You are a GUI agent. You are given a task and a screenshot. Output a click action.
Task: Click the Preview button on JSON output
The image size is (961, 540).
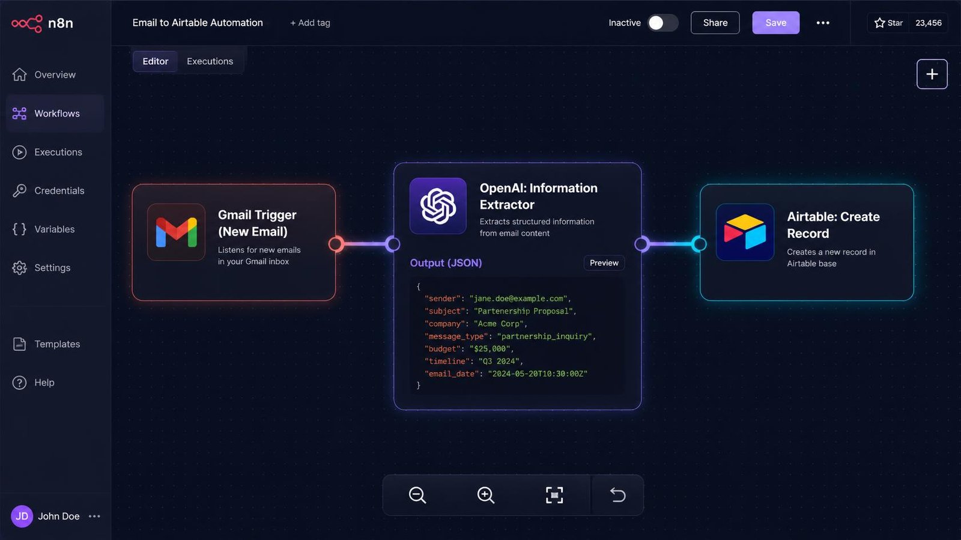point(604,263)
